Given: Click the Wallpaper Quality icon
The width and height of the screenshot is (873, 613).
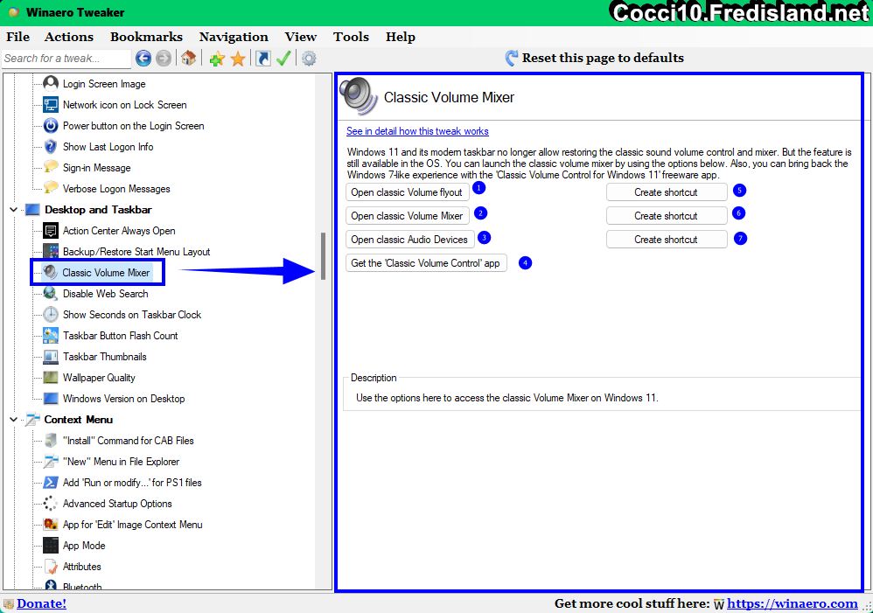Looking at the screenshot, I should pos(51,378).
